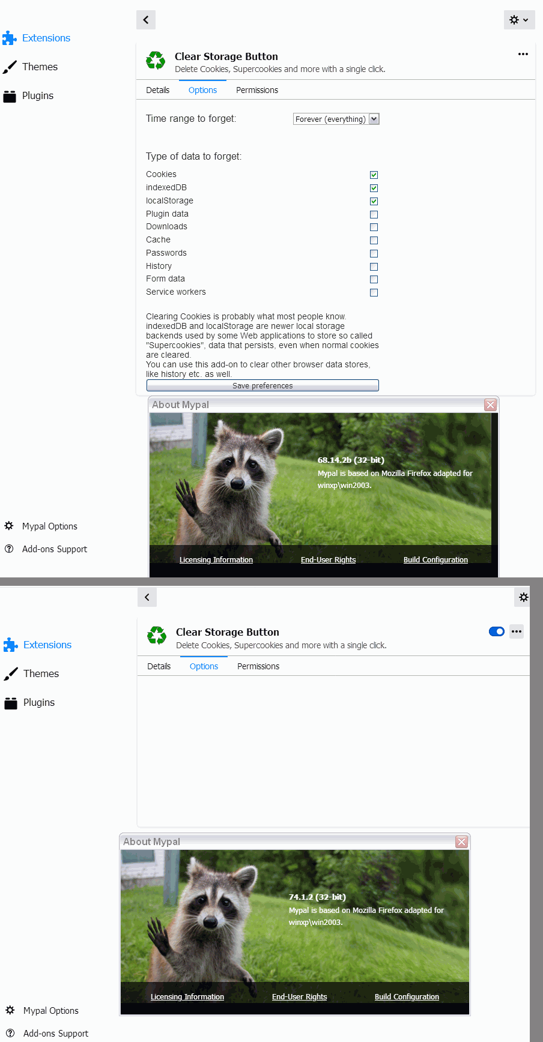Viewport: 543px width, 1042px height.
Task: Open the three-dot menu of the upper Clear Storage Button
Action: pyautogui.click(x=523, y=54)
